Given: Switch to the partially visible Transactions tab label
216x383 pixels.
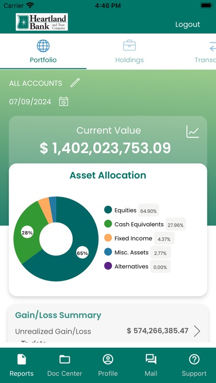Looking at the screenshot, I should click(x=205, y=60).
